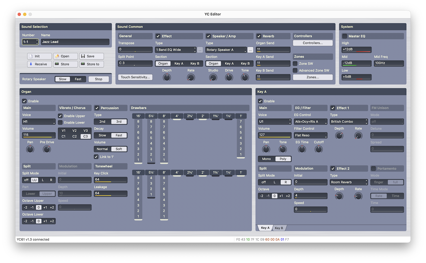Screen dimensions: 426x263
Task: Expand the Room Reverb effect type dropdown
Action: pyautogui.click(x=349, y=182)
